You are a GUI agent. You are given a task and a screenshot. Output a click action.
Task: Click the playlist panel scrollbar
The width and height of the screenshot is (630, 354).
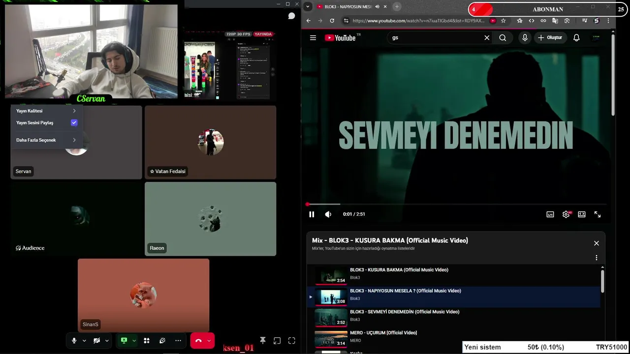[602, 280]
